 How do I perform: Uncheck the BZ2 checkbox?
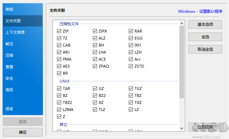pos(95,96)
